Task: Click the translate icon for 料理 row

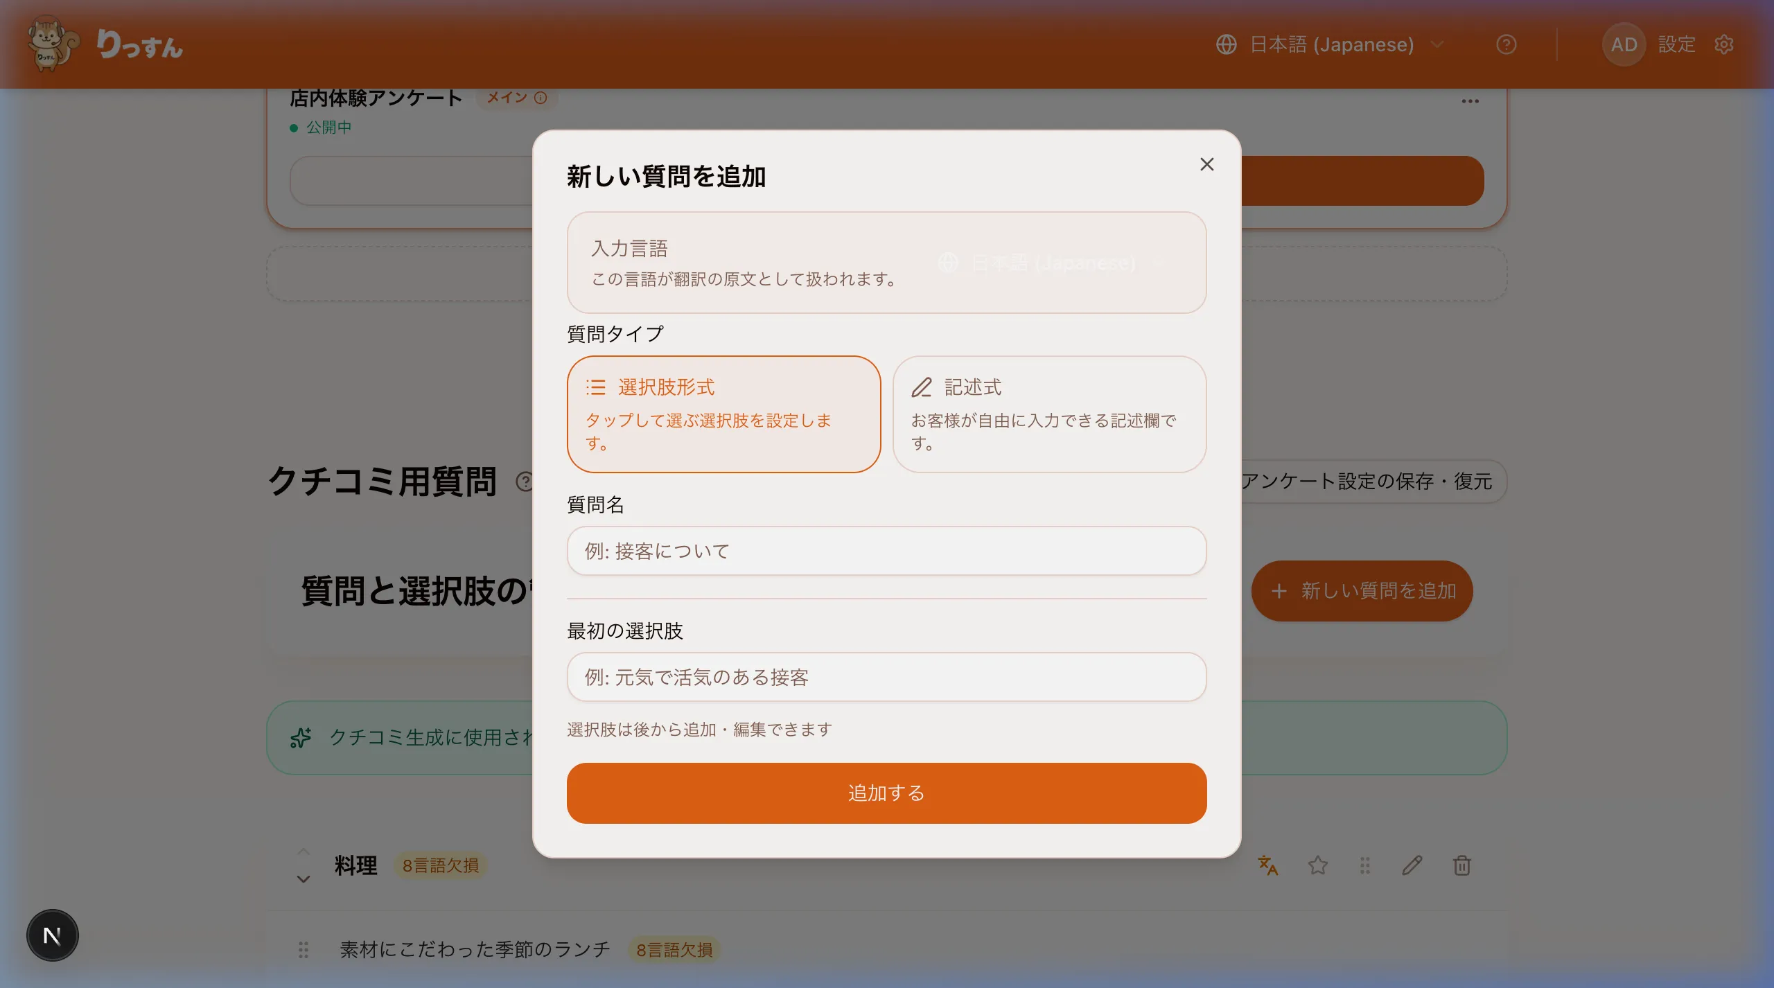Action: (x=1267, y=865)
